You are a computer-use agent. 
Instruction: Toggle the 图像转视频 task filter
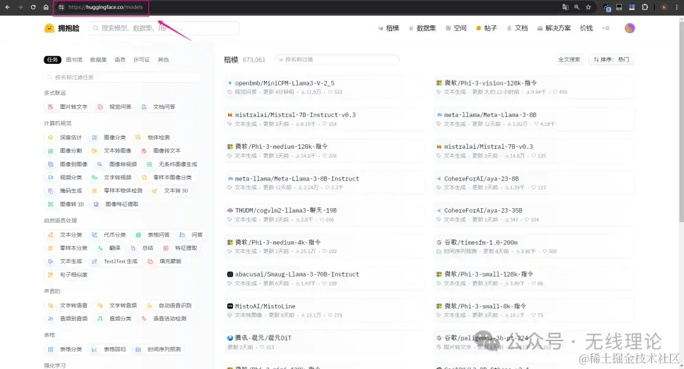(117, 165)
